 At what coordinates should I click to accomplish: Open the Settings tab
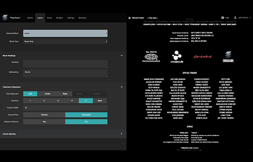pyautogui.click(x=71, y=18)
